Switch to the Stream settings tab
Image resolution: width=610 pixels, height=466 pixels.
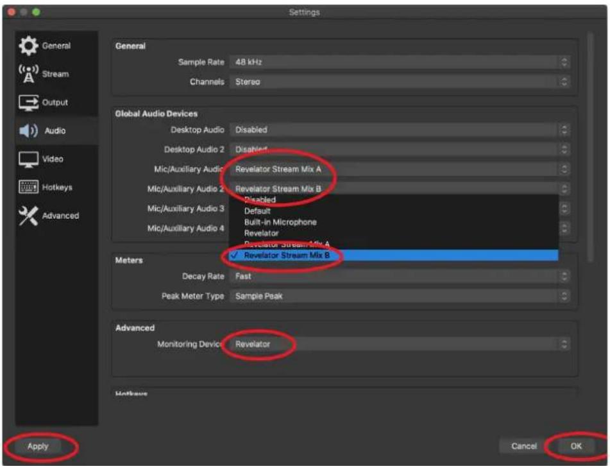pos(56,74)
